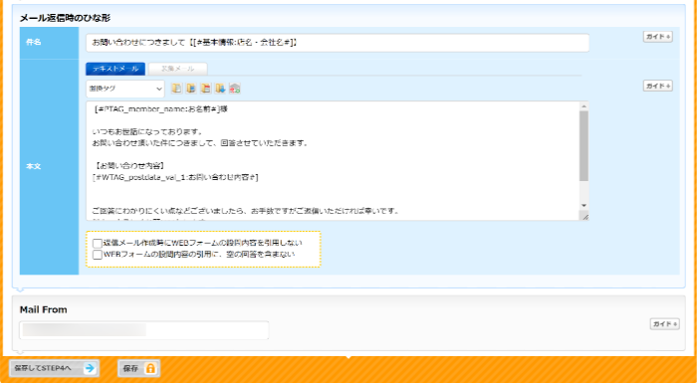Click the 回答させていただきます line in body
The height and width of the screenshot is (383, 697).
200,143
